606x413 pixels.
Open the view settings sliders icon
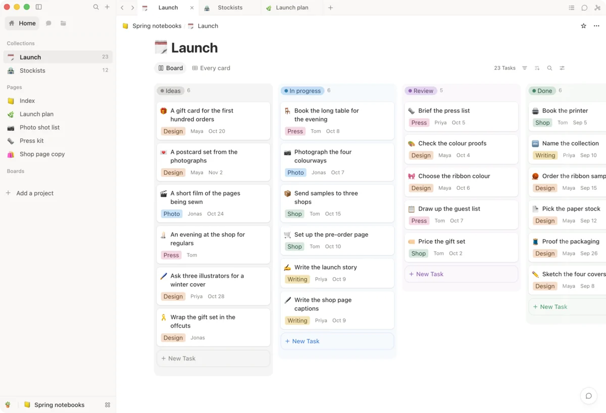pyautogui.click(x=562, y=68)
